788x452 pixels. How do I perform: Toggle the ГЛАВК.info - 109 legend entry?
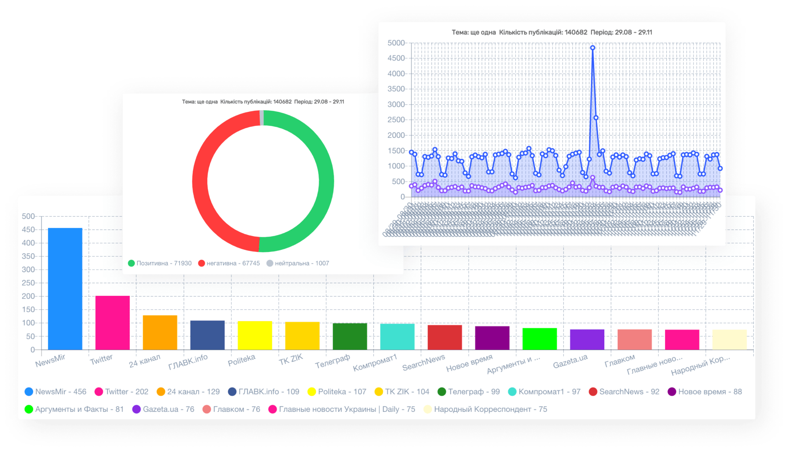264,392
